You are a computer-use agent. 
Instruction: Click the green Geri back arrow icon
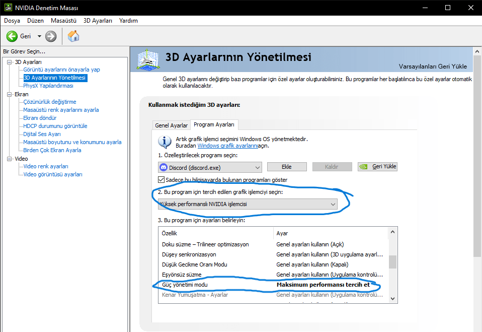point(12,36)
